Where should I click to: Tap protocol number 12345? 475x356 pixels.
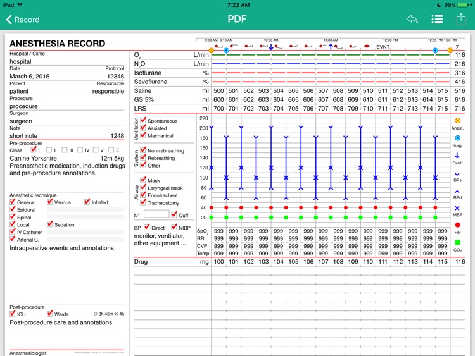click(x=115, y=77)
